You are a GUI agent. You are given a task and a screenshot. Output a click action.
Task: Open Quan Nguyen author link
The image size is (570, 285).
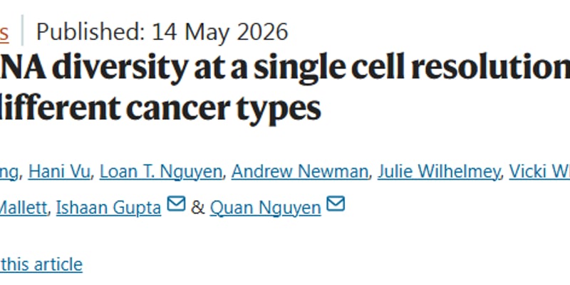pyautogui.click(x=265, y=208)
